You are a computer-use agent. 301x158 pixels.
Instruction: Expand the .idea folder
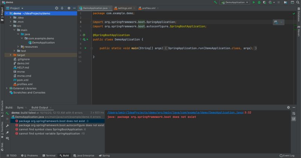click(x=11, y=17)
